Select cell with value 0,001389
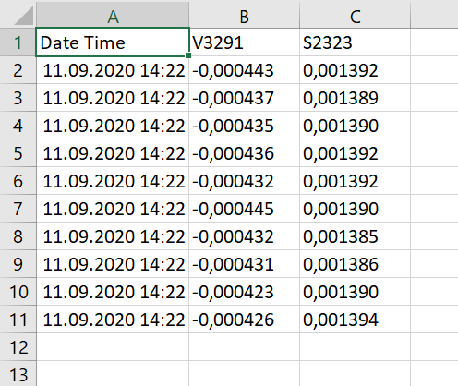 pos(355,98)
